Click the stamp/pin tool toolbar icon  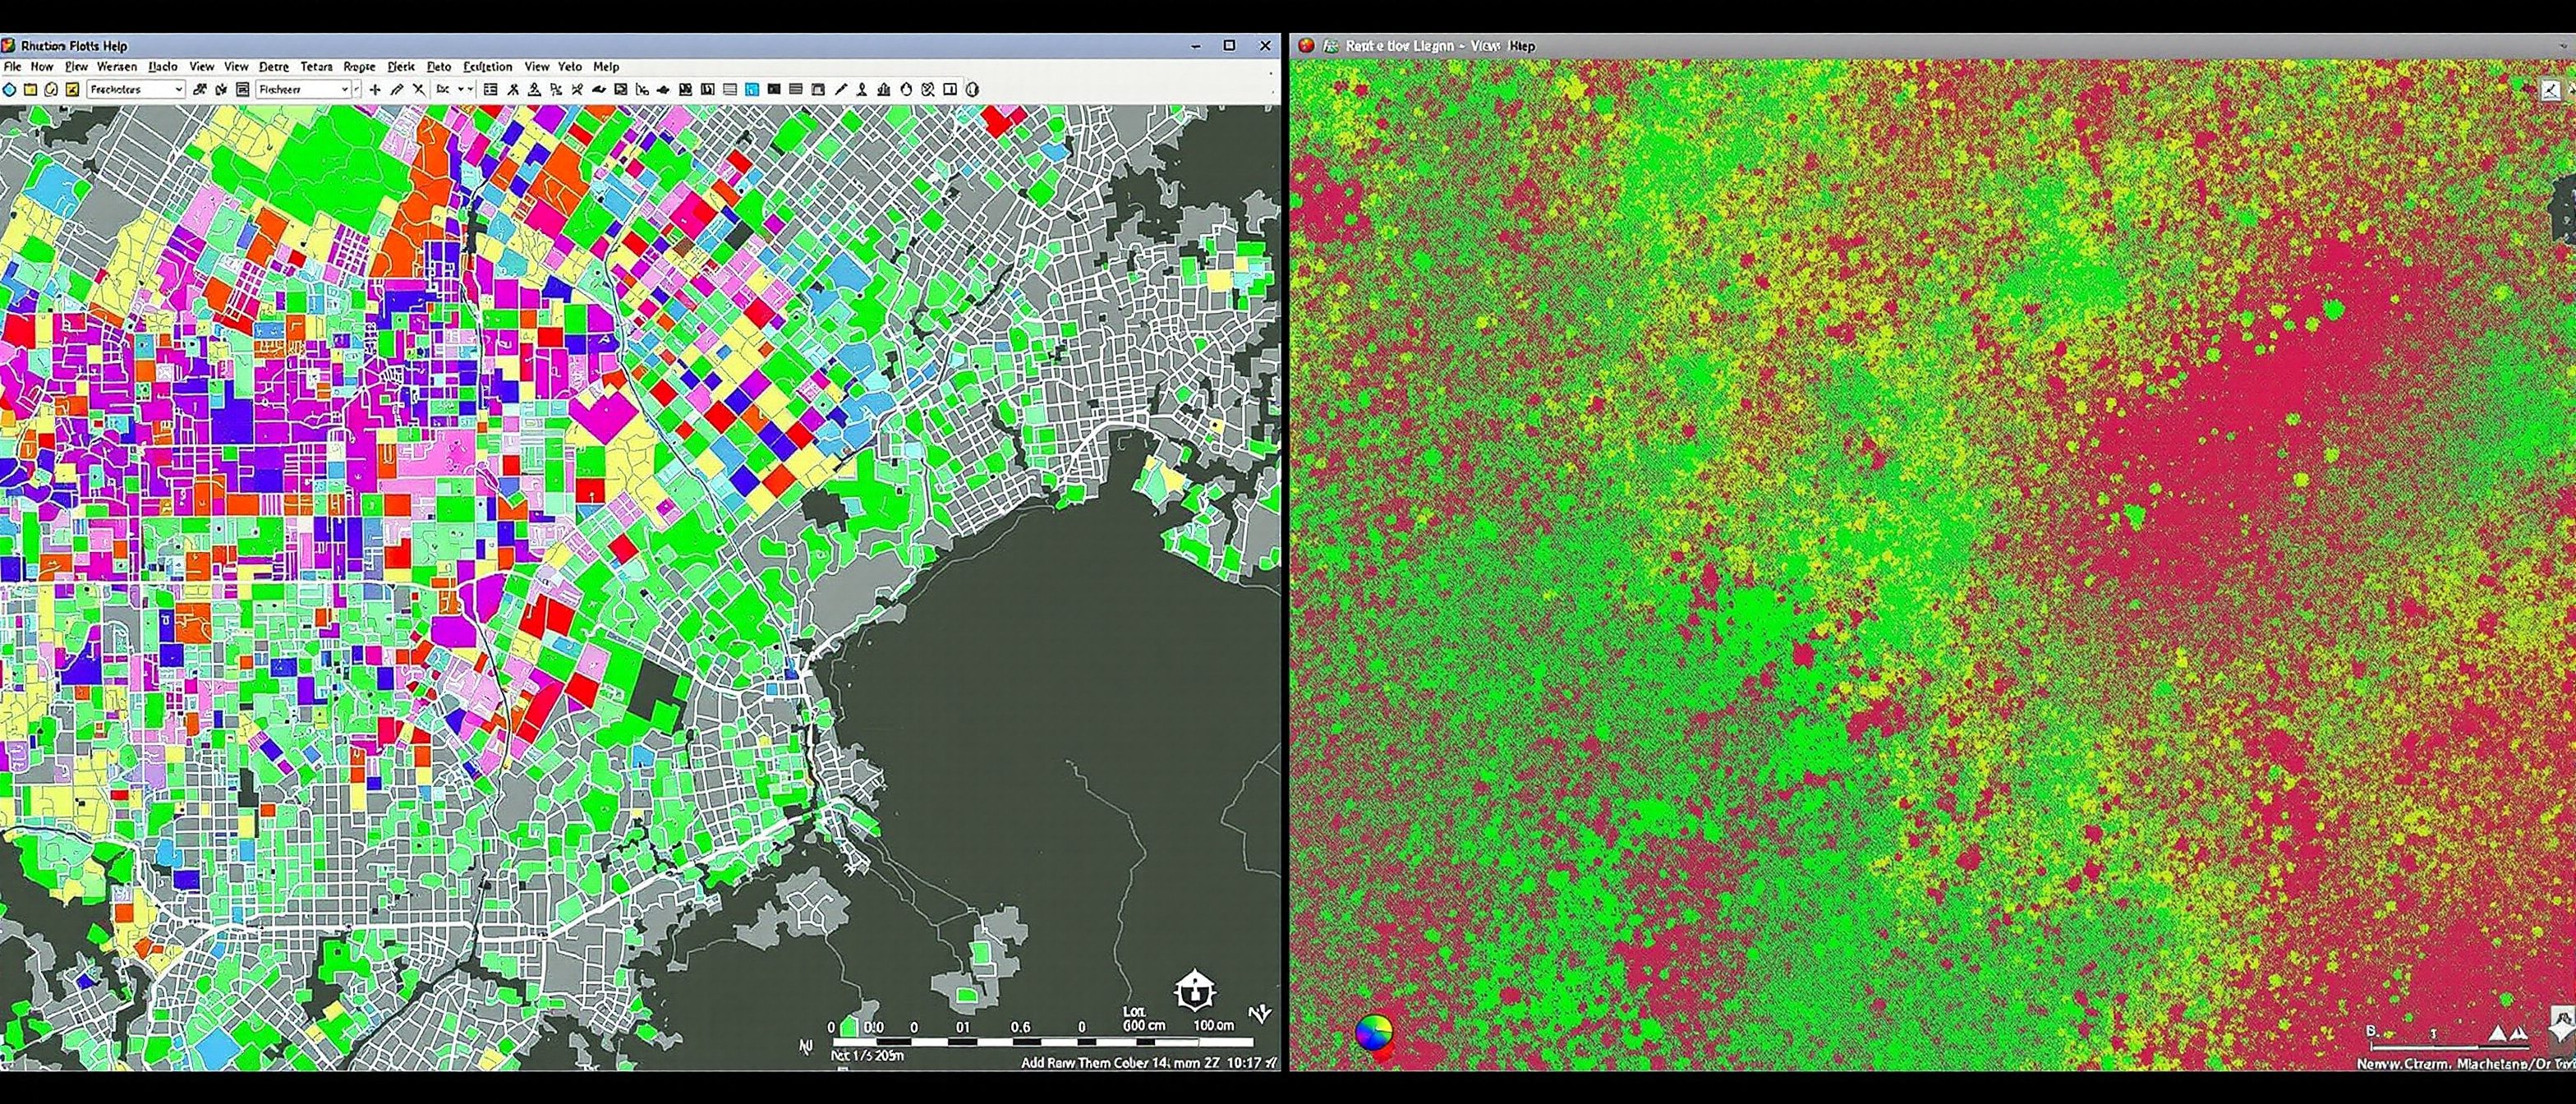(862, 90)
